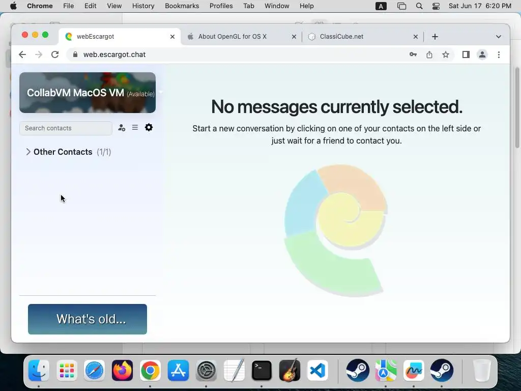Screen dimensions: 521x391
Task: Open a new tab with the plus button
Action: tap(435, 37)
